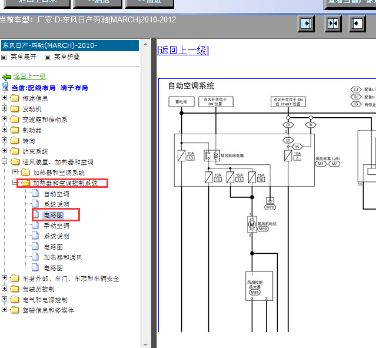Image resolution: width=376 pixels, height=348 pixels.
Task: Open 系统说明 under 手动空调
Action: click(56, 236)
